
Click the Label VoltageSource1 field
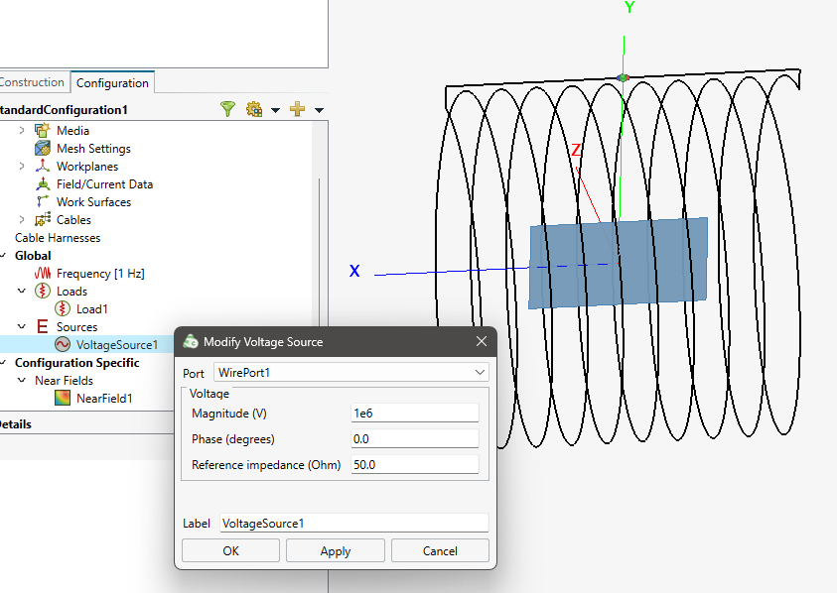pos(354,524)
